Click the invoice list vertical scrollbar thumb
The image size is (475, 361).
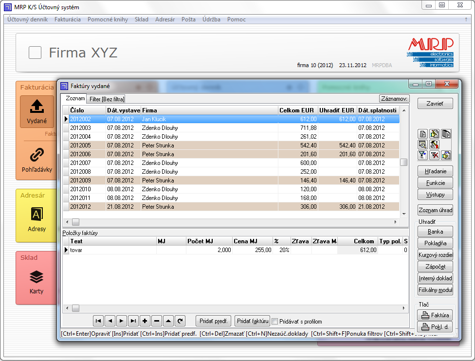point(403,162)
